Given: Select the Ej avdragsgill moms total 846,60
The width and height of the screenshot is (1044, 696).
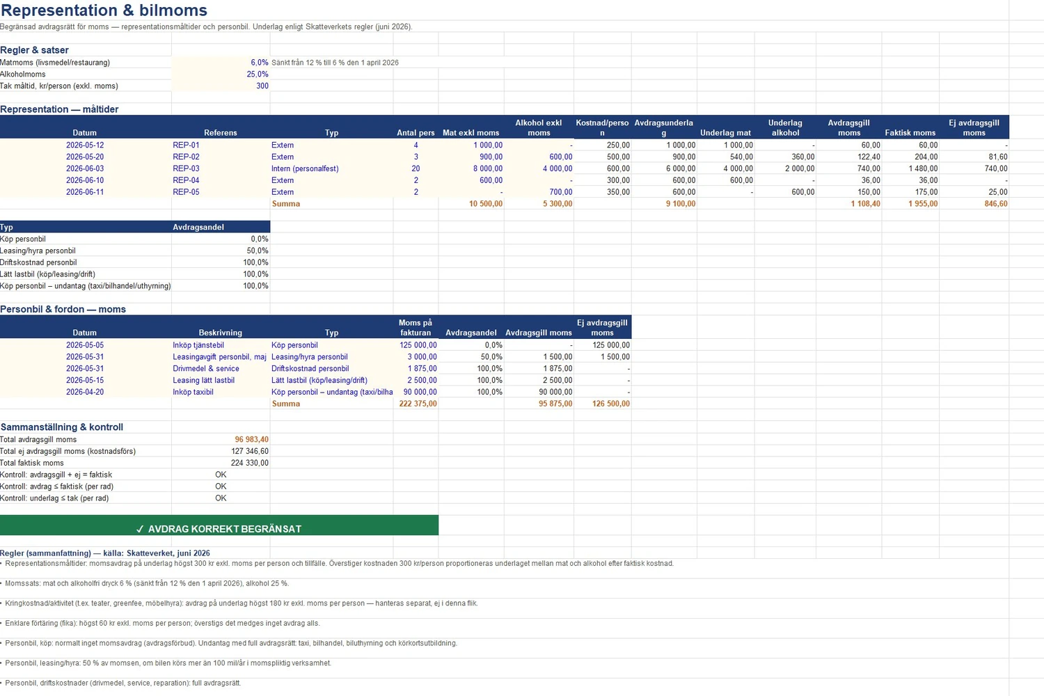Looking at the screenshot, I should 974,204.
